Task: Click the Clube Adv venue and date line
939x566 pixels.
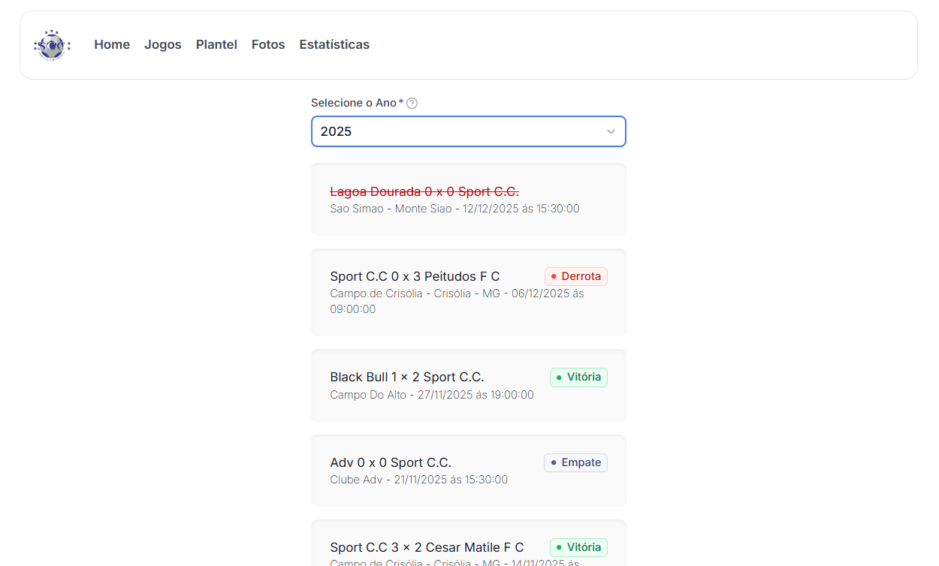Action: pos(418,480)
